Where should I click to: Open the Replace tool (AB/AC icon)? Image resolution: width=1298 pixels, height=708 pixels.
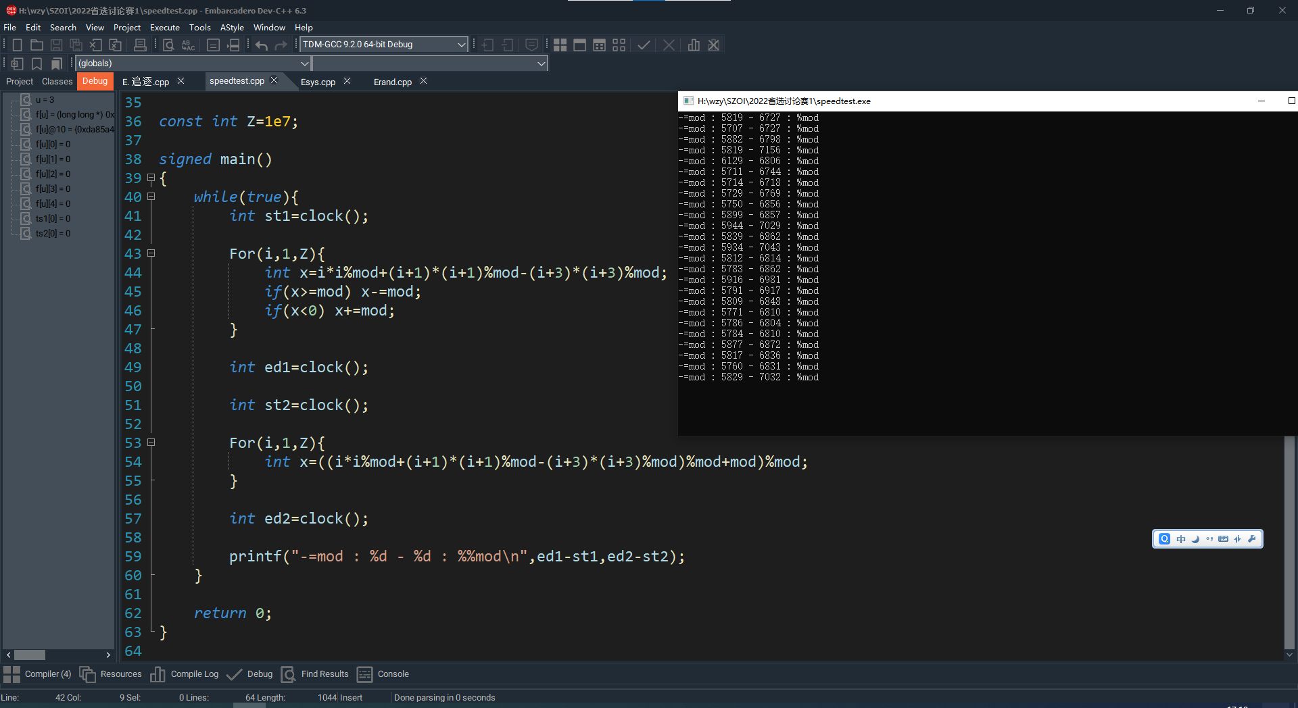tap(189, 45)
